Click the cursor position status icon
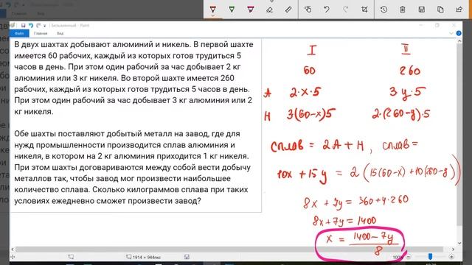This screenshot has width=472, height=265. tap(13, 257)
